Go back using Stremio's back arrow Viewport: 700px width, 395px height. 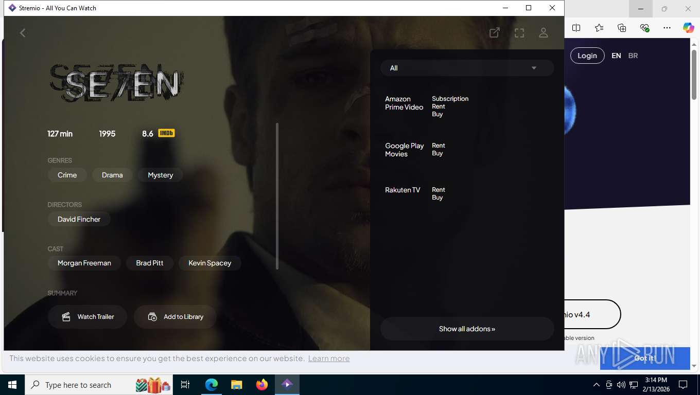pyautogui.click(x=23, y=33)
